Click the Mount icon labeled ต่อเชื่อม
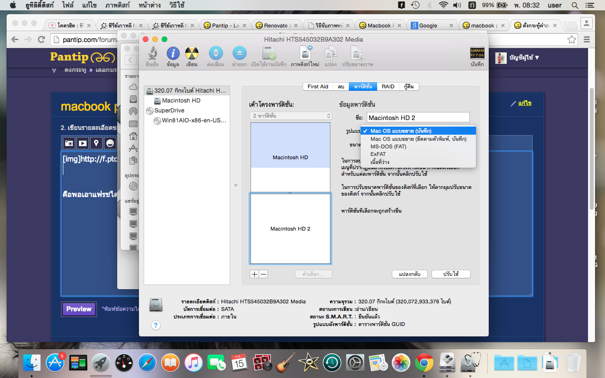 216,53
